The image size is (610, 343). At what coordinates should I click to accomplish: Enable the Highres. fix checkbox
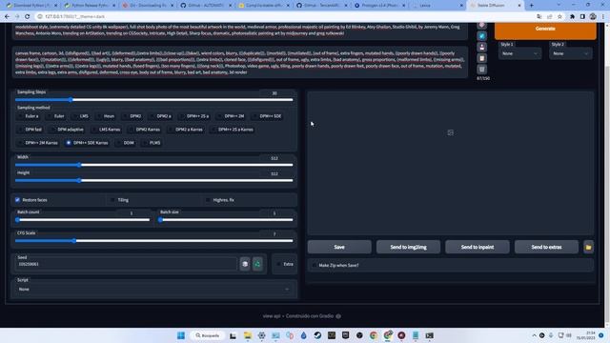pos(208,200)
